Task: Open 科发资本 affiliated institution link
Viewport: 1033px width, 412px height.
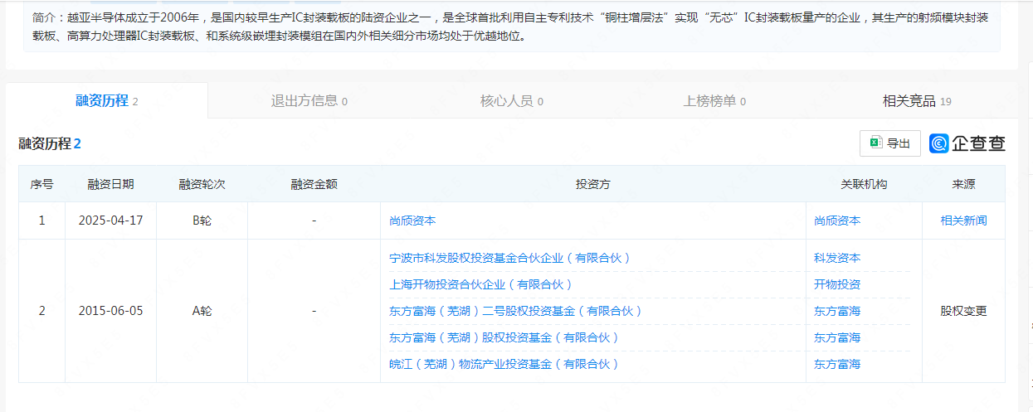Action: (837, 258)
